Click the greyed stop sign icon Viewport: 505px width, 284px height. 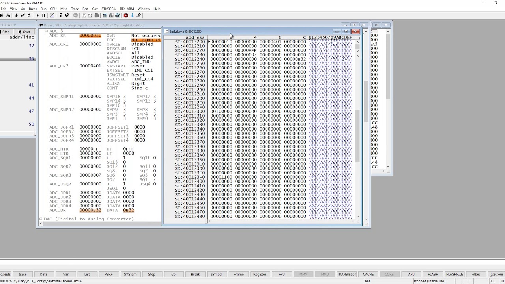(75, 15)
